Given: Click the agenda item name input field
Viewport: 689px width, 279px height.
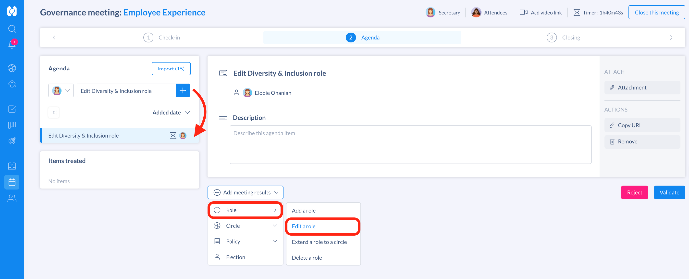Looking at the screenshot, I should tap(126, 91).
